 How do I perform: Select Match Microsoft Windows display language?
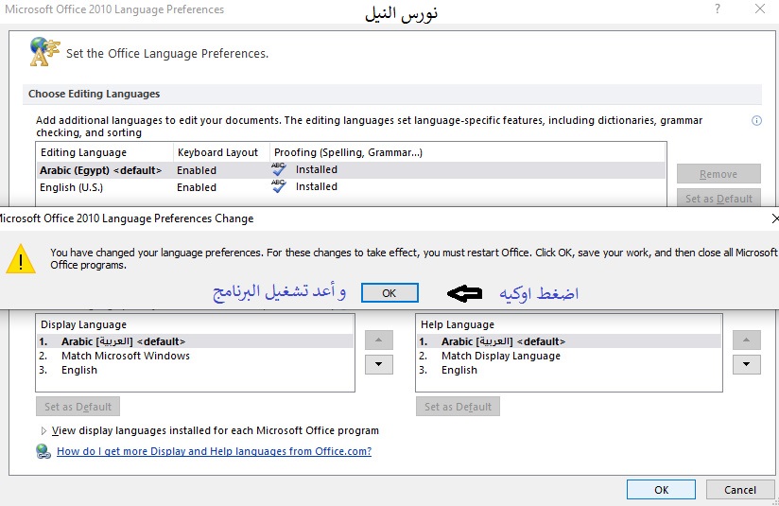125,356
